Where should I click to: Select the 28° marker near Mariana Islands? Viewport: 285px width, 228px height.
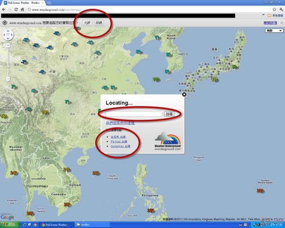(260, 190)
